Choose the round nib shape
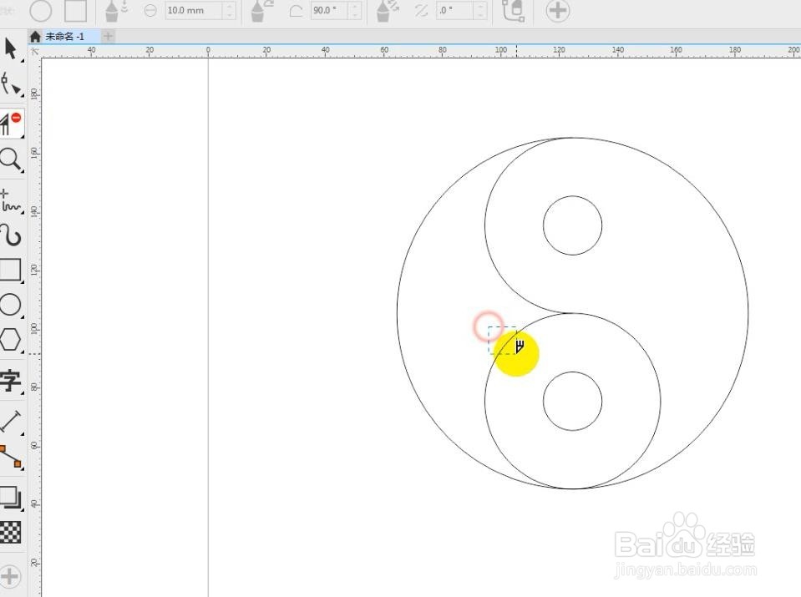The width and height of the screenshot is (801, 597). 40,10
